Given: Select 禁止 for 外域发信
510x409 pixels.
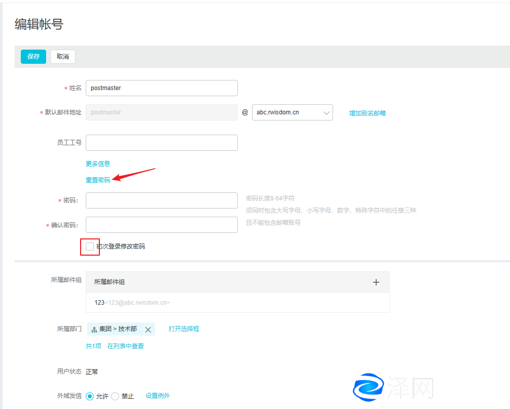Looking at the screenshot, I should (115, 396).
